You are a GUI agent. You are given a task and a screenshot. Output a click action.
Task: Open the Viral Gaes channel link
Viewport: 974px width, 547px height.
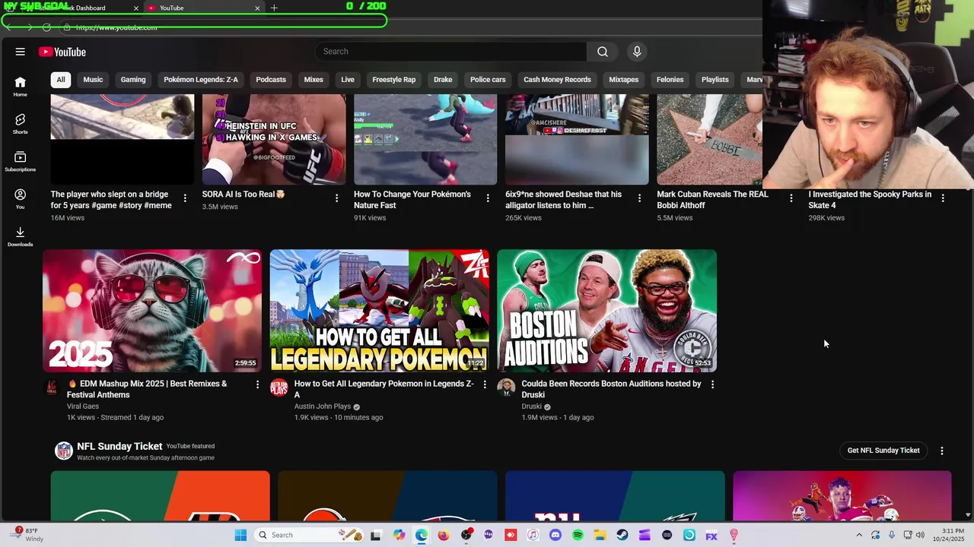[x=83, y=406]
